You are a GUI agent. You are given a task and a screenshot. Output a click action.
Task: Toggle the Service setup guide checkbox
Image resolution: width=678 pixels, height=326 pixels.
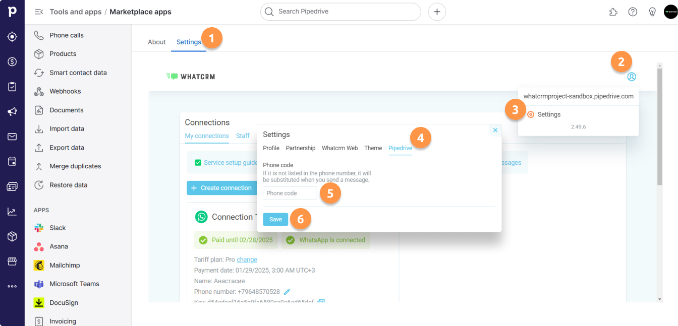(x=198, y=163)
